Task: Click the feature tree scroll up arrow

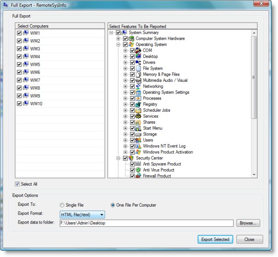Action: [x=254, y=33]
